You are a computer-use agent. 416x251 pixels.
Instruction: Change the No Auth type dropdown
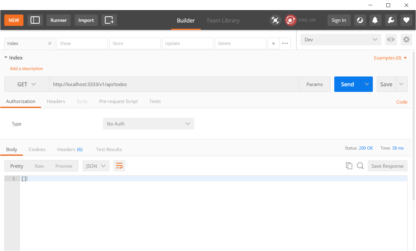tap(148, 124)
